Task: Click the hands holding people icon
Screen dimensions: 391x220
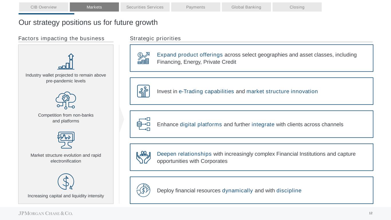Action: pyautogui.click(x=143, y=157)
